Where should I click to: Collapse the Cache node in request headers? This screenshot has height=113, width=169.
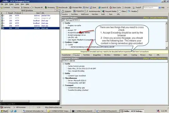click(64, 23)
